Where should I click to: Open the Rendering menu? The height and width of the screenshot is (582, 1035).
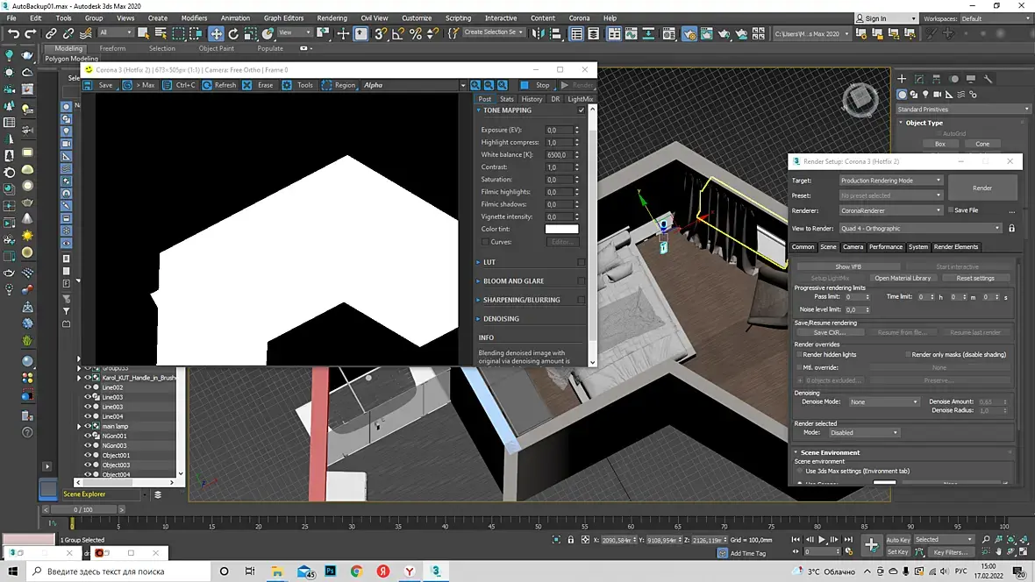point(332,18)
